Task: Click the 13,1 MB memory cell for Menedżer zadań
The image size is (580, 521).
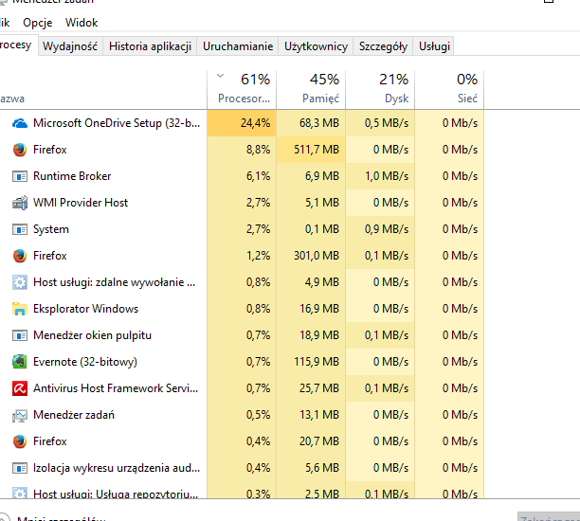Action: pos(311,415)
